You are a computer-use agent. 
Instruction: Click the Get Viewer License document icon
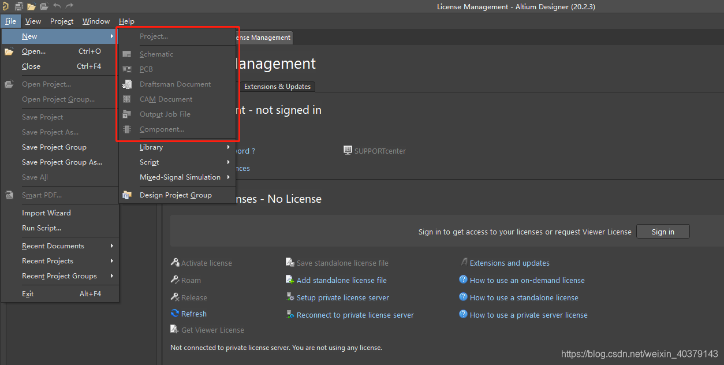[175, 330]
